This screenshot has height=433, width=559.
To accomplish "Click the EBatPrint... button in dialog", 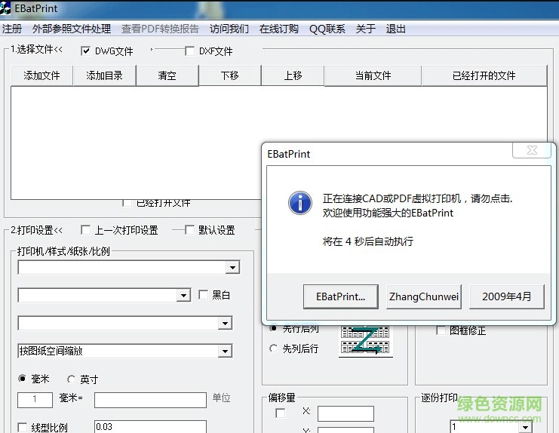I will [340, 296].
